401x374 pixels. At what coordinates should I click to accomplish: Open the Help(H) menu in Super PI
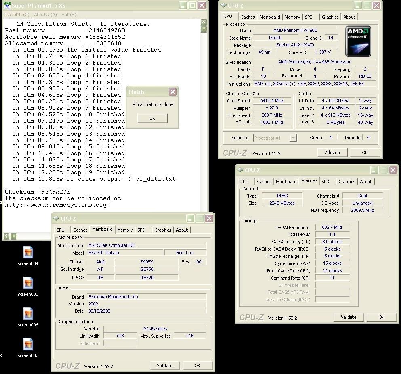pyautogui.click(x=69, y=15)
